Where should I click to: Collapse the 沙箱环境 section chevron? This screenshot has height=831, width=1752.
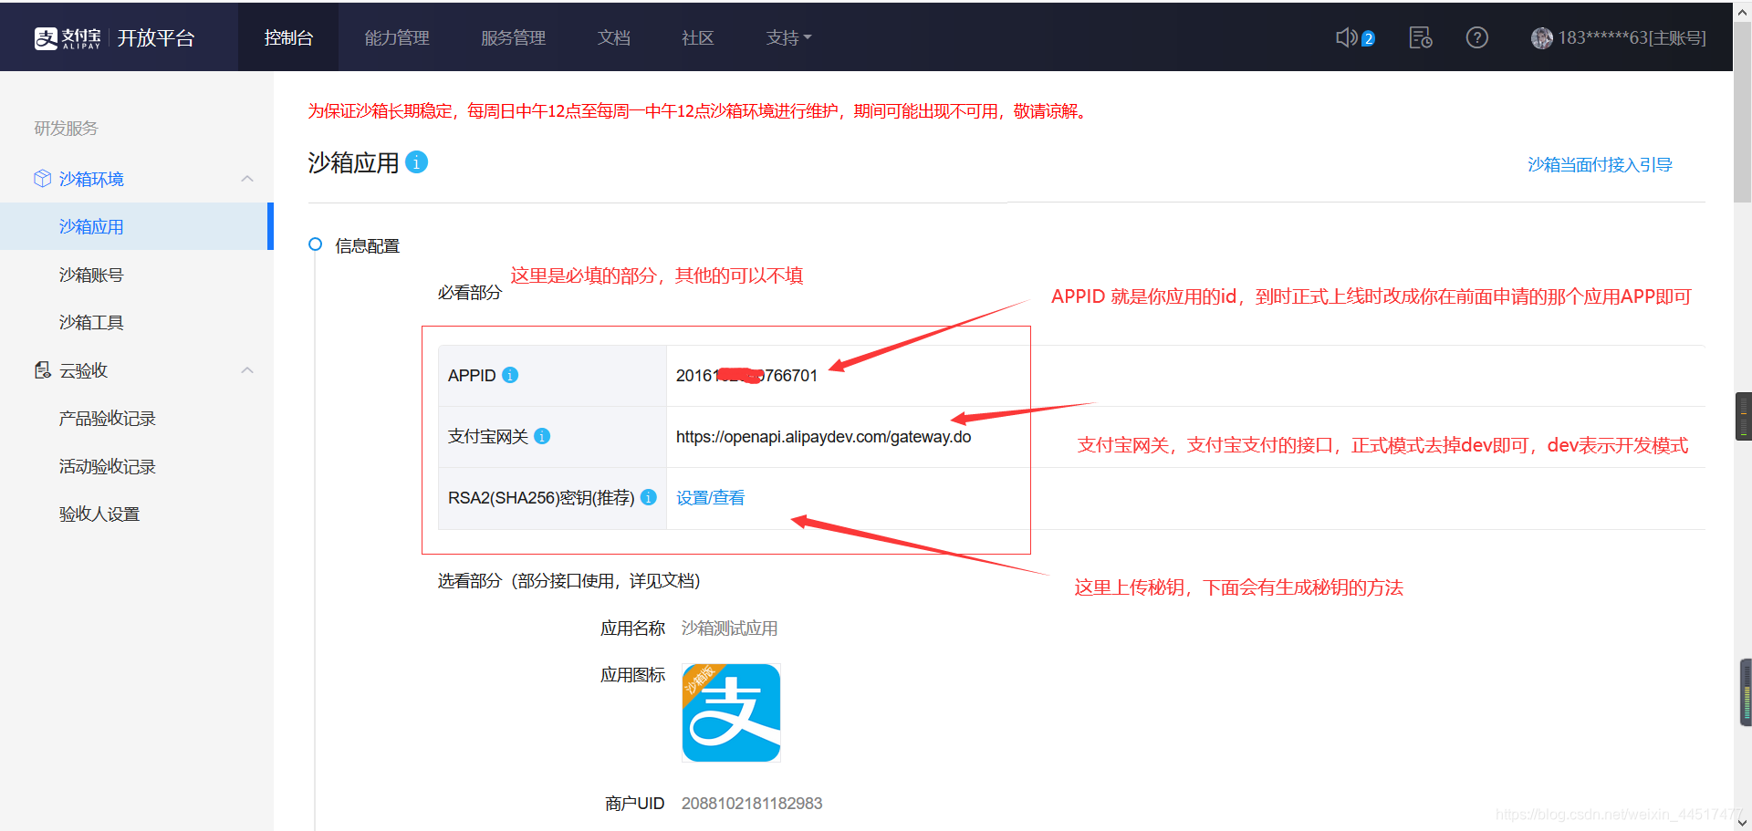247,179
